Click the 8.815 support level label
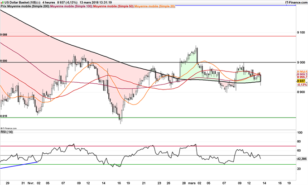This screenshot has width=308, height=185. coord(4,116)
